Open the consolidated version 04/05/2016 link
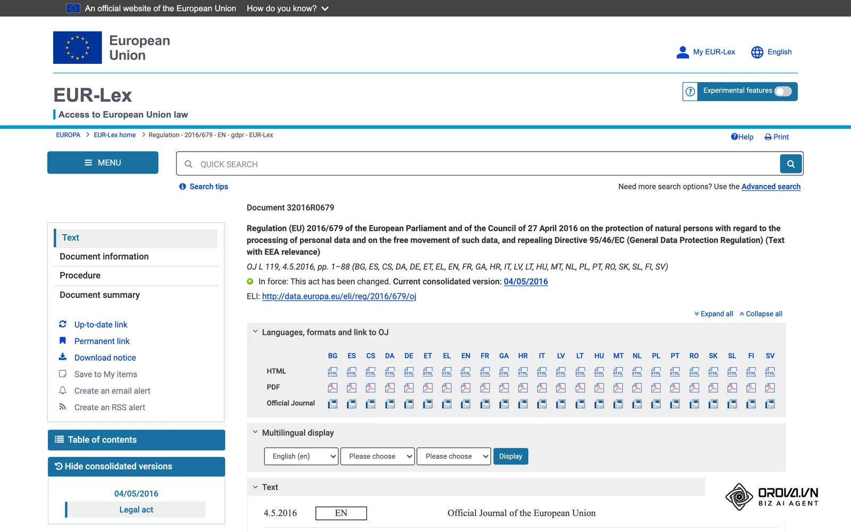851x532 pixels. (x=525, y=281)
